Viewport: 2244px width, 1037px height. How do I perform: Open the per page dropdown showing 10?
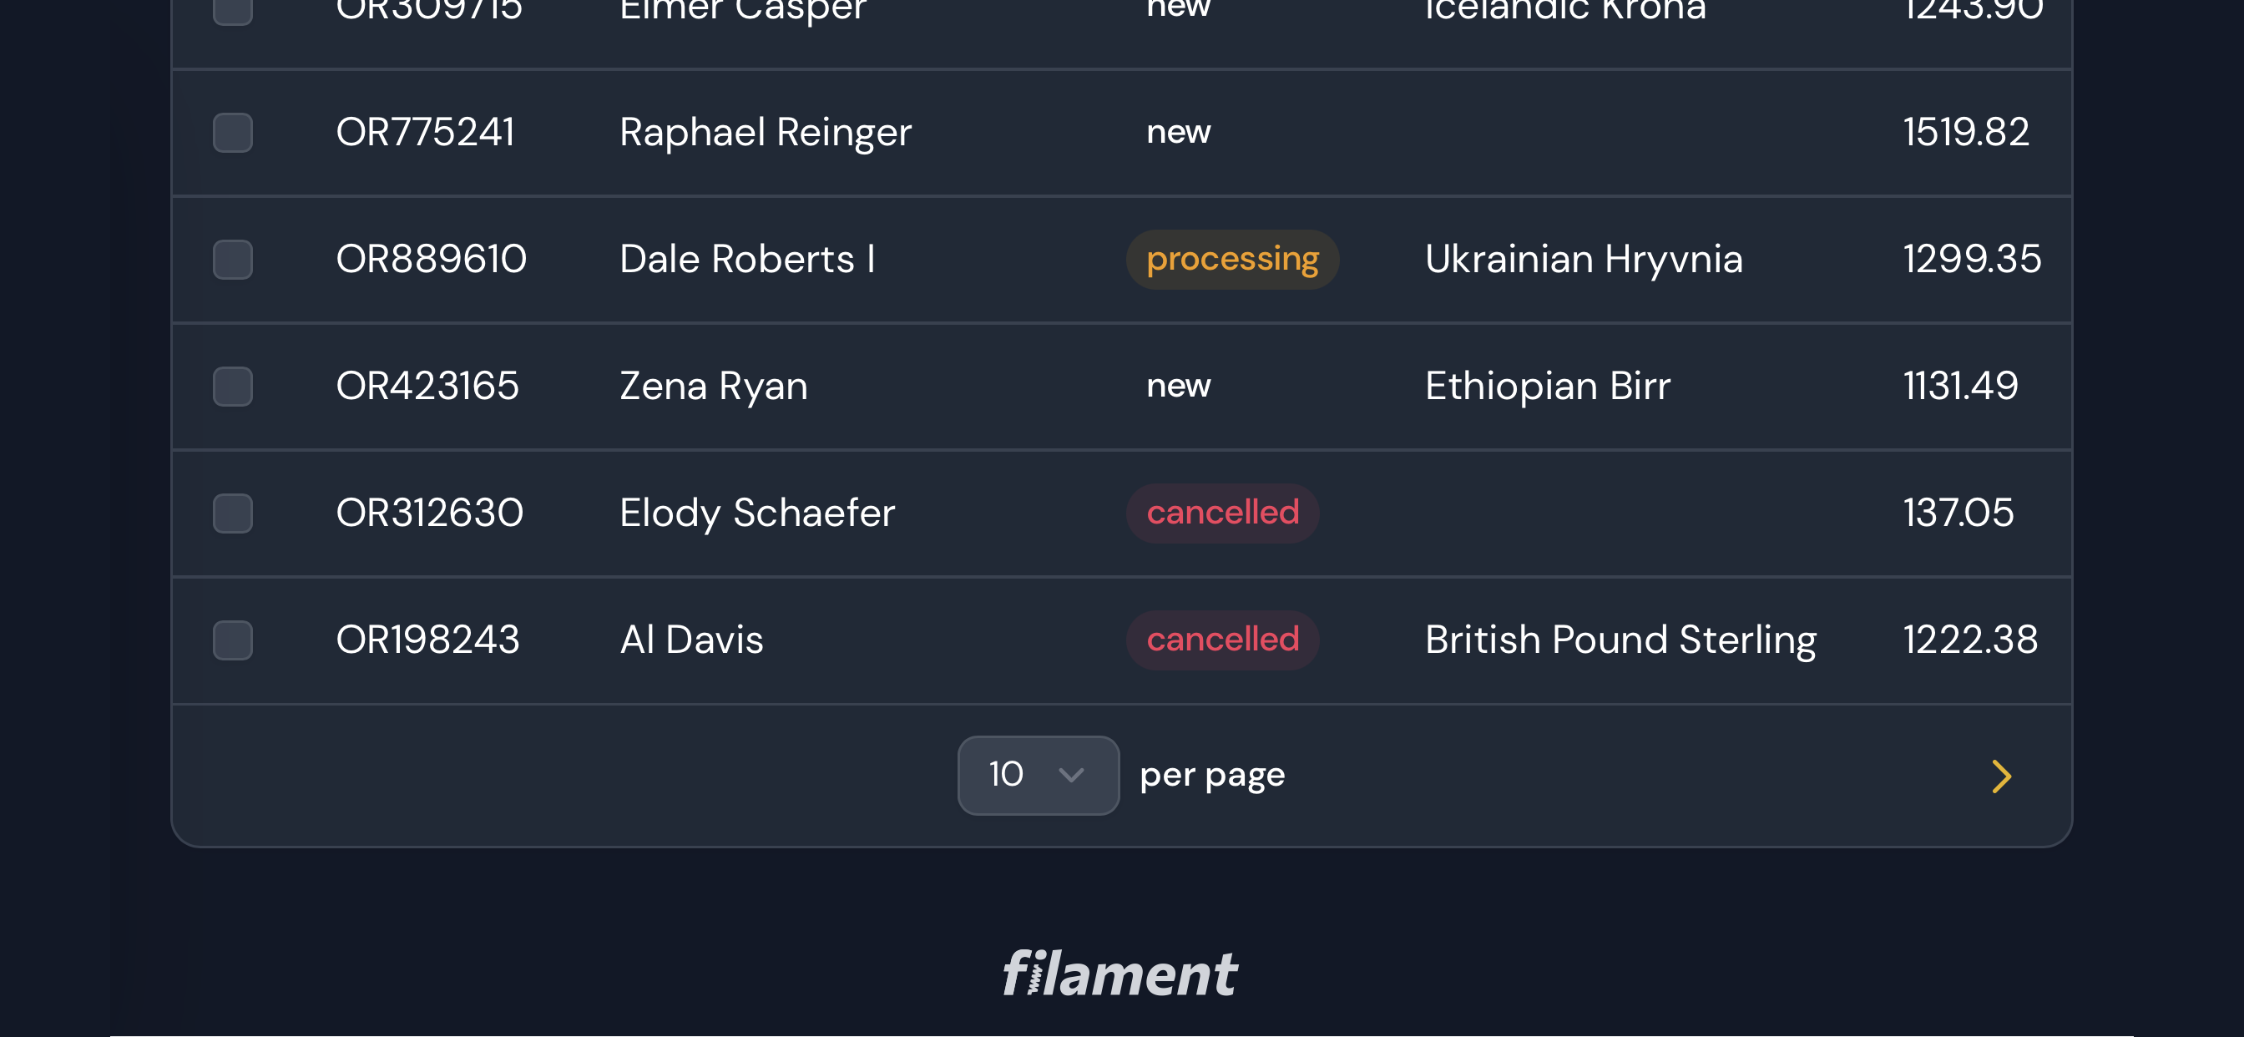pyautogui.click(x=1037, y=775)
